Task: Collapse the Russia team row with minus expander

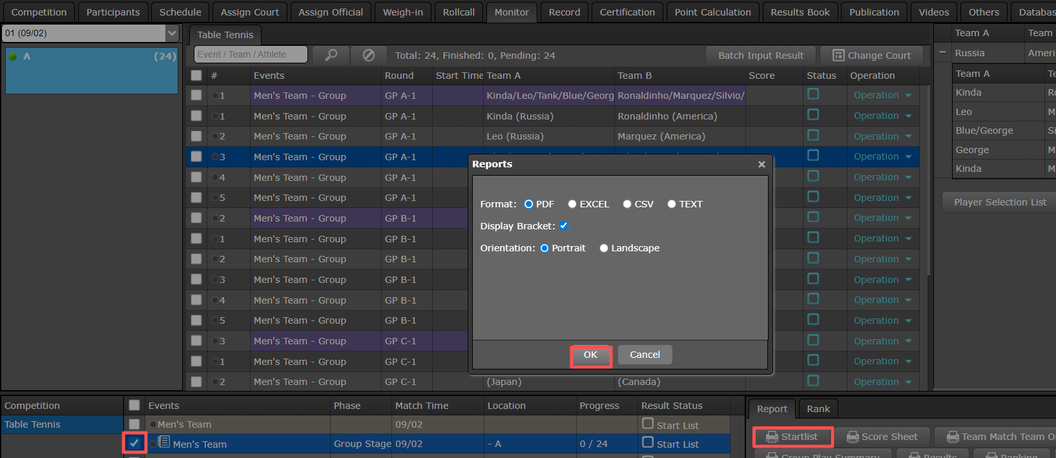Action: 942,53
